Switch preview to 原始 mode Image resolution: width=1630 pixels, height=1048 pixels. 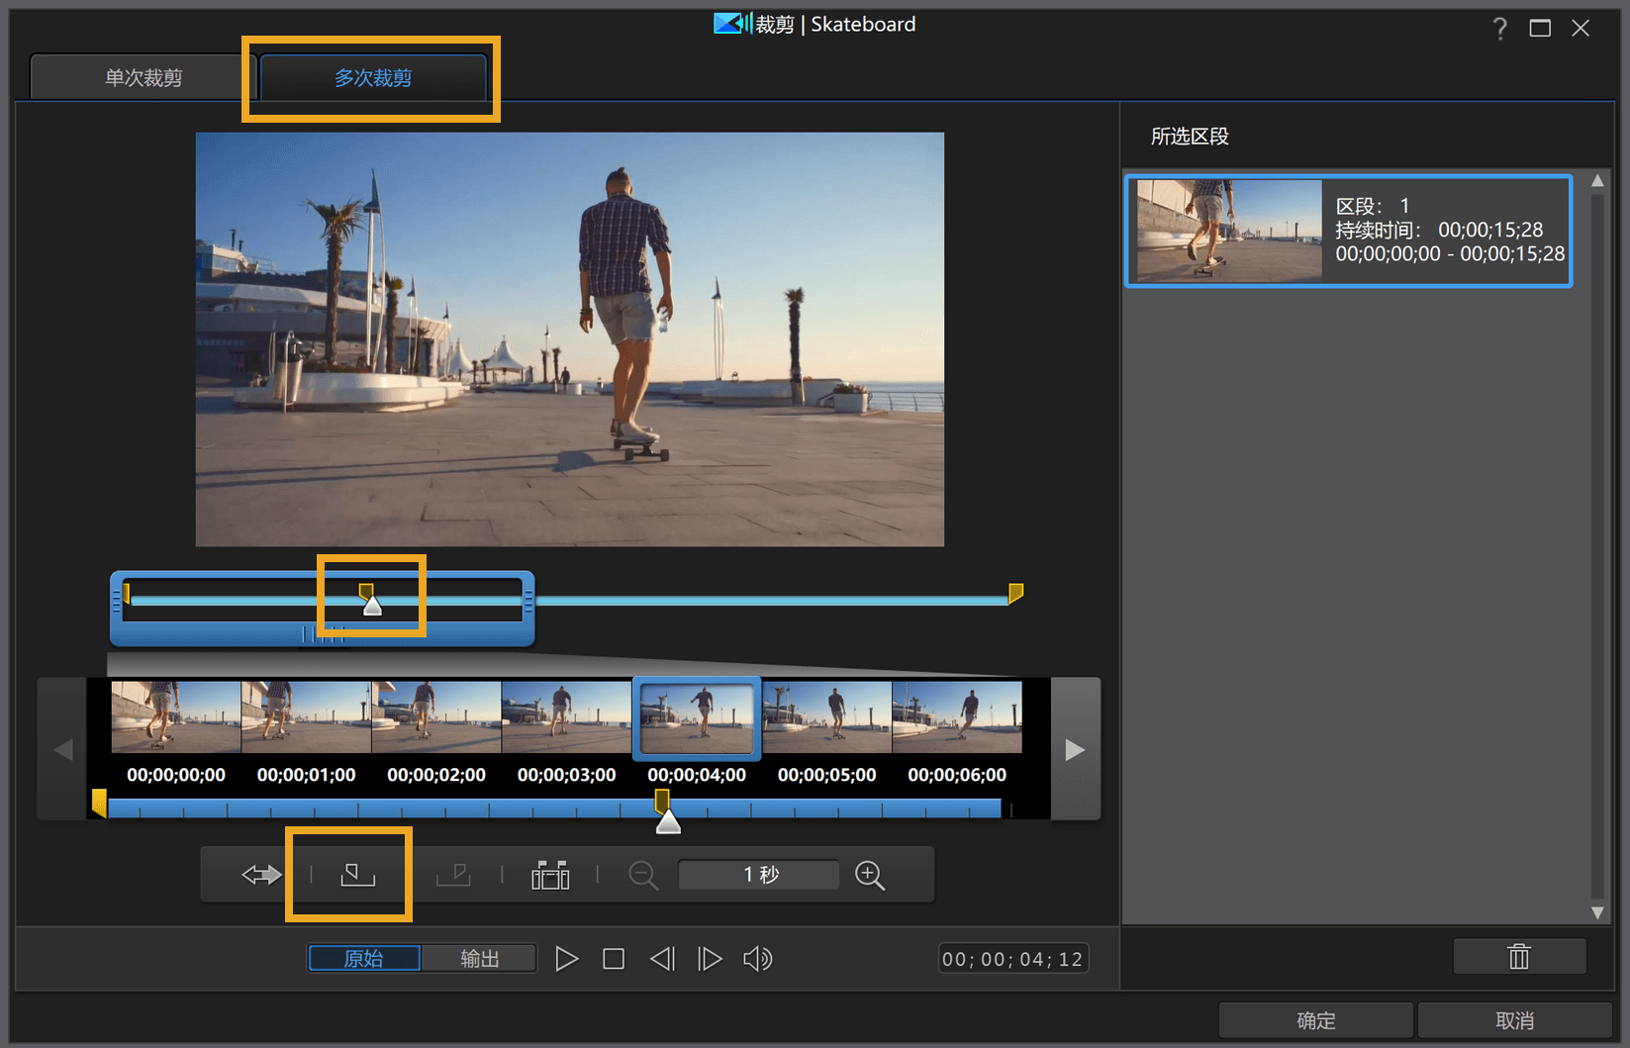363,958
